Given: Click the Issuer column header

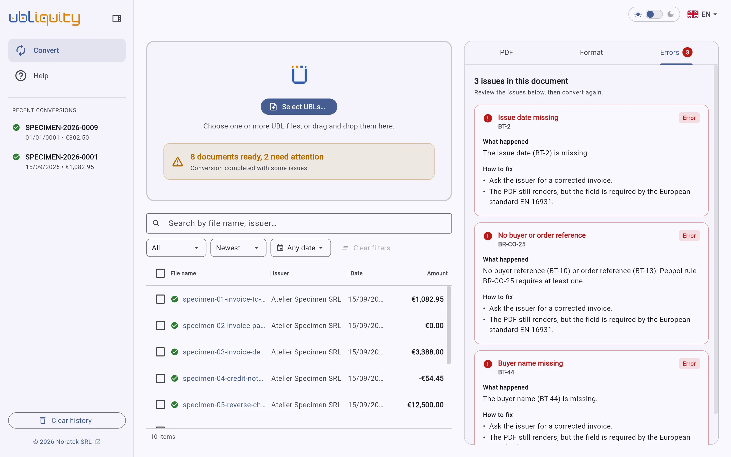Looking at the screenshot, I should tap(281, 273).
